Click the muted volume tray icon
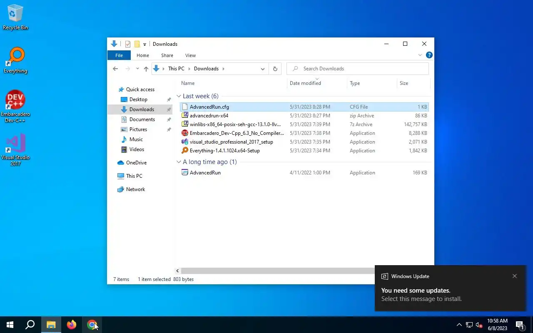Viewport: 533px width, 333px height. point(479,325)
